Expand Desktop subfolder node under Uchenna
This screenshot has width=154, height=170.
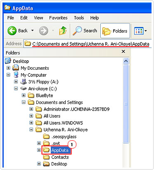[39, 164]
